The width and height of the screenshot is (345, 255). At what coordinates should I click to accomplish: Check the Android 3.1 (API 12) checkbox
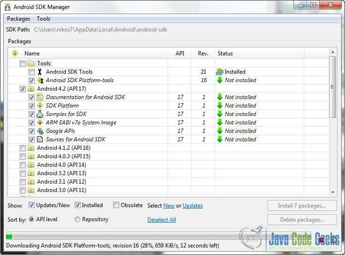tap(23, 182)
